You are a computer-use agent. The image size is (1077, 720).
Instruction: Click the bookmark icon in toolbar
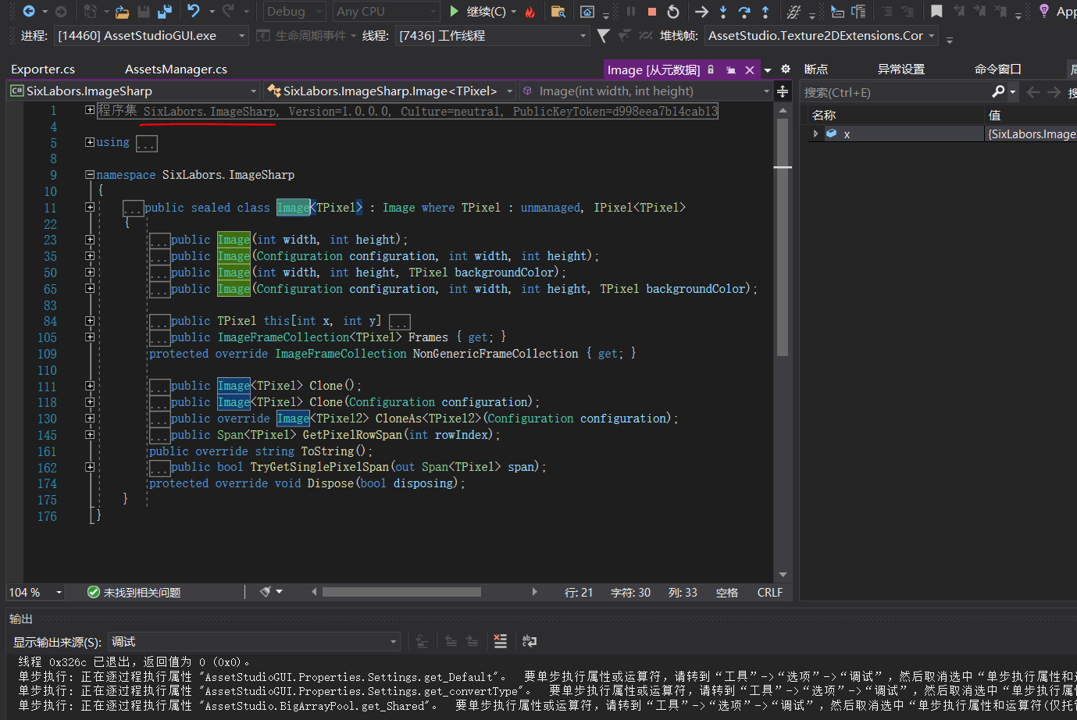936,12
